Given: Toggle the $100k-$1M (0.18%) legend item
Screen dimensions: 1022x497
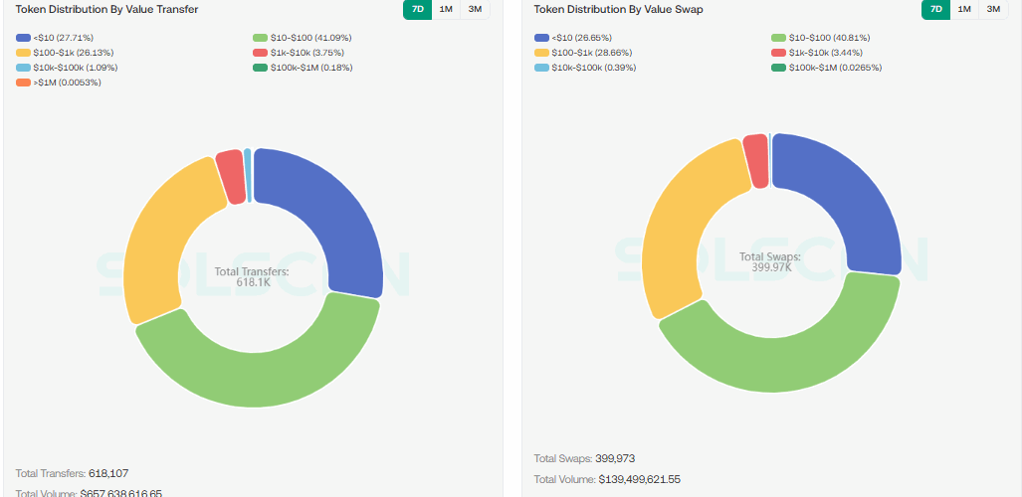Looking at the screenshot, I should coord(310,68).
